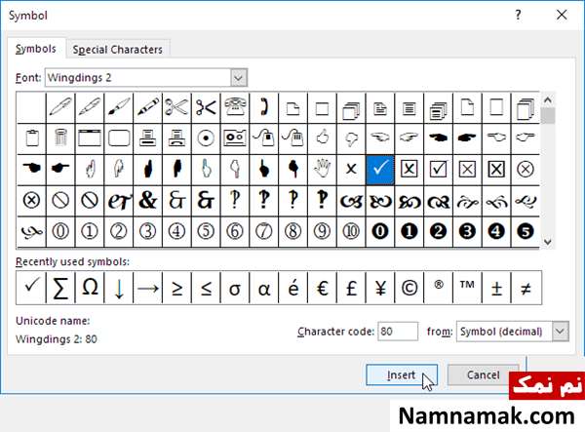The image size is (585, 432).
Task: Click the symbol grid scroll down arrow
Action: [x=547, y=242]
